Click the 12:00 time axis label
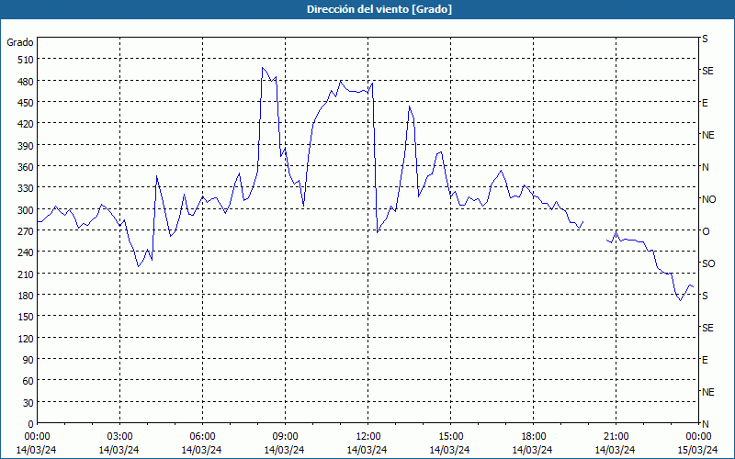The image size is (735, 459). 367,437
